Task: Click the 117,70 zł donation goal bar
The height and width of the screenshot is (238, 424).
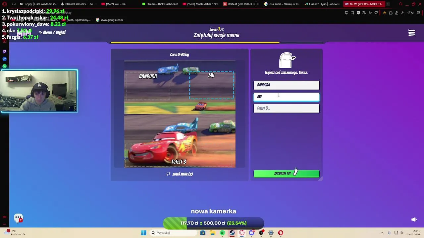Action: pos(213,223)
